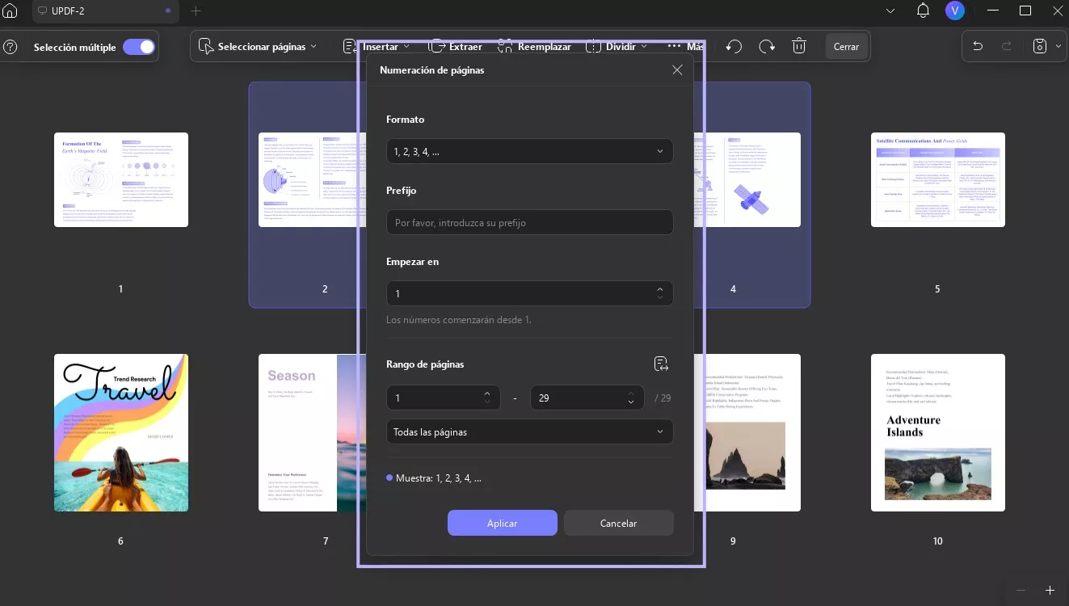The width and height of the screenshot is (1069, 606).
Task: Close the Numeración de páginas dialog
Action: click(677, 70)
